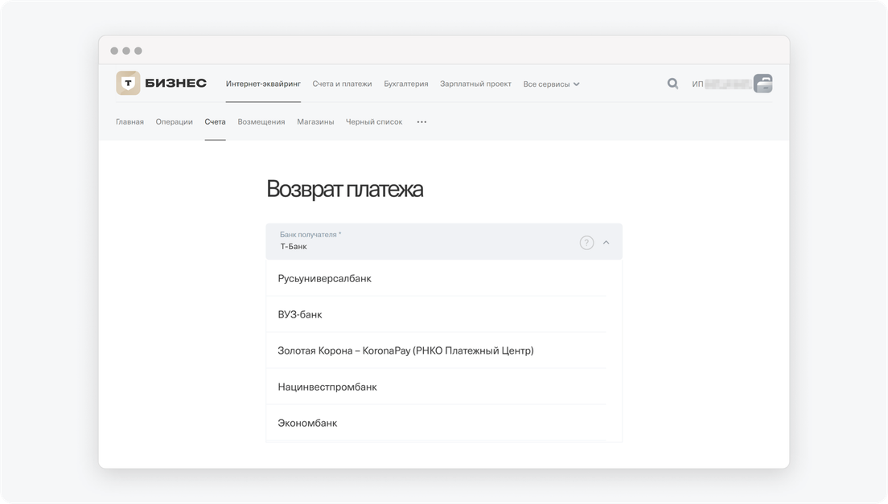Open the Интернет-эквайринг section
Screen dimensions: 888x504
(x=263, y=84)
